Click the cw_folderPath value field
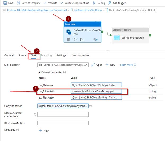 (96, 91)
